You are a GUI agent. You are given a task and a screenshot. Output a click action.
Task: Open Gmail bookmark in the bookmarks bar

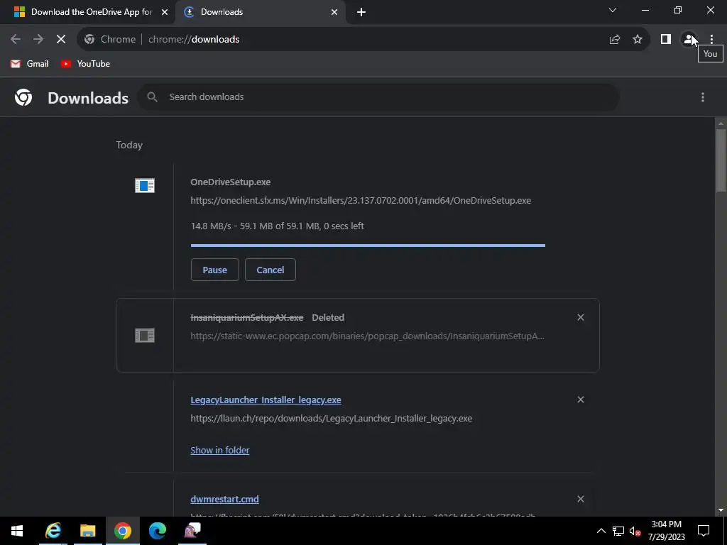[30, 64]
